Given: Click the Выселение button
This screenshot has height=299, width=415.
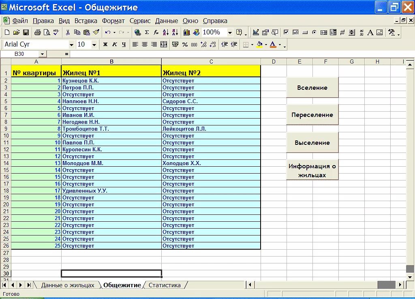Looking at the screenshot, I should click(312, 143).
